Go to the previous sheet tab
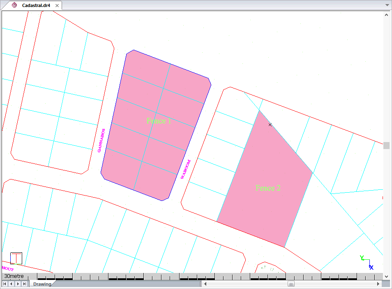The image size is (392, 289). (12, 284)
